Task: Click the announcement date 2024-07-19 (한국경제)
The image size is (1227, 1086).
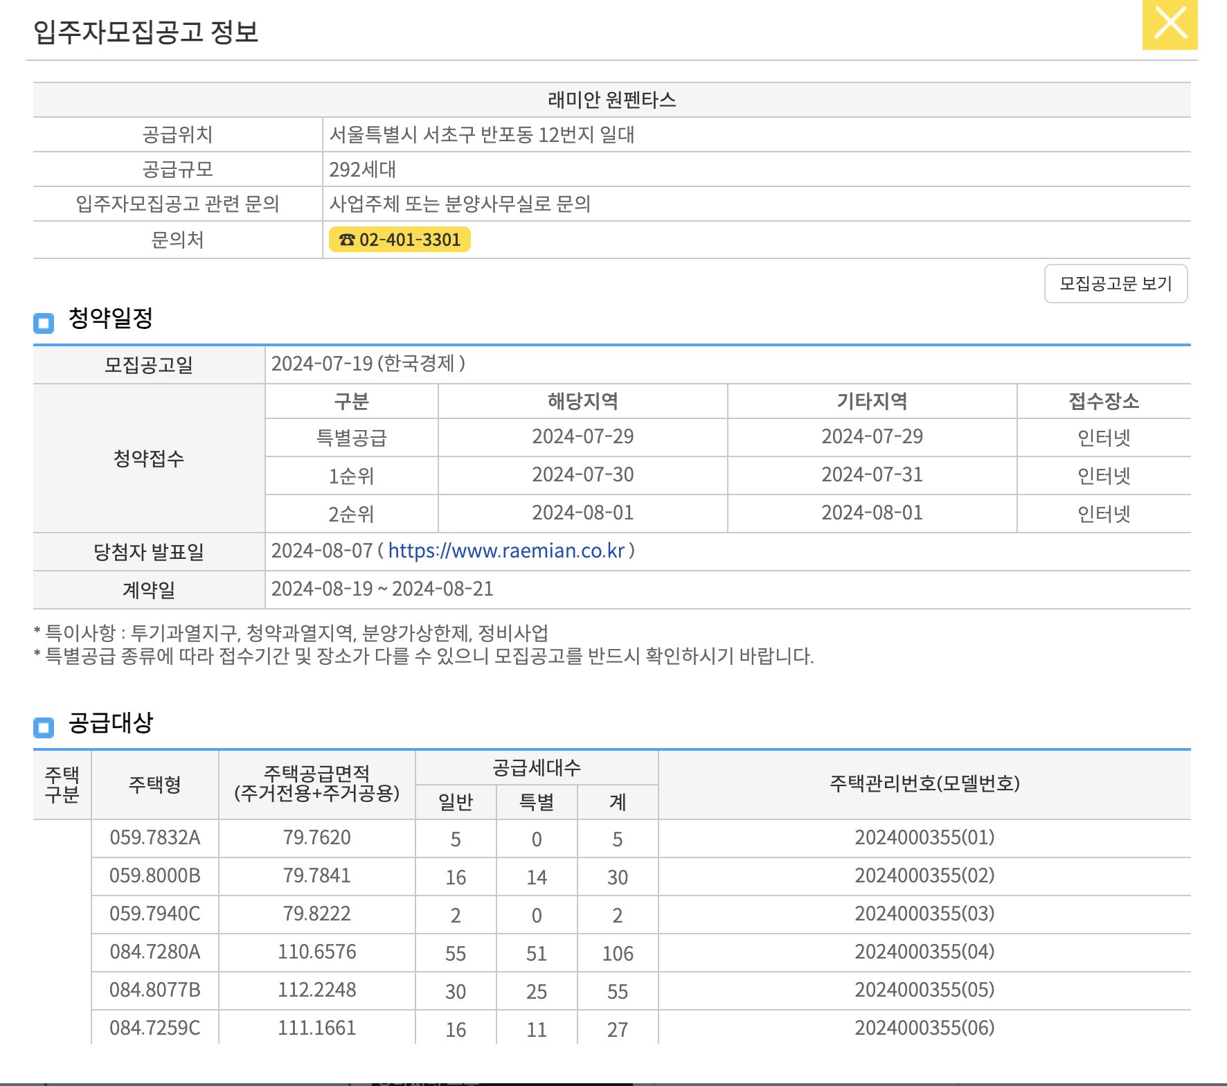Action: click(368, 364)
